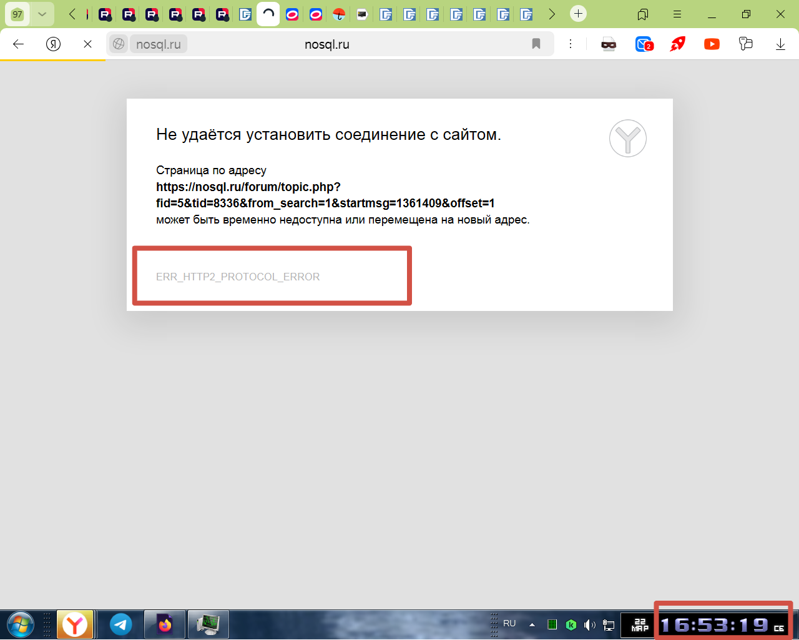
Task: Switch to the umbrella icon tab
Action: 339,14
